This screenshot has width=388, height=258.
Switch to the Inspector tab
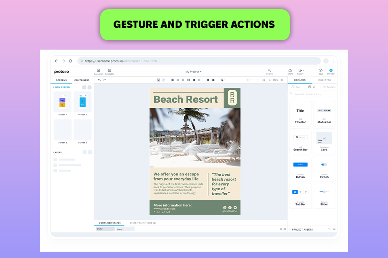pos(325,80)
